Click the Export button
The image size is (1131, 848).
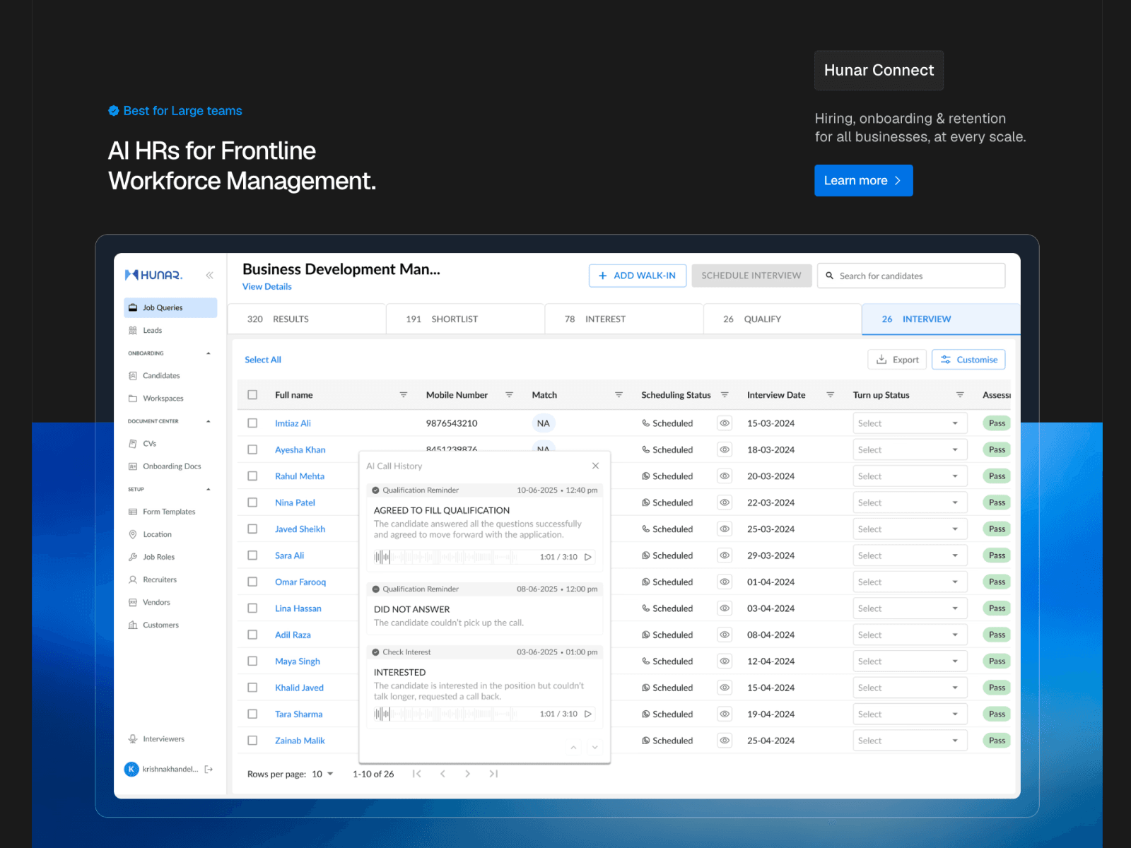(897, 360)
